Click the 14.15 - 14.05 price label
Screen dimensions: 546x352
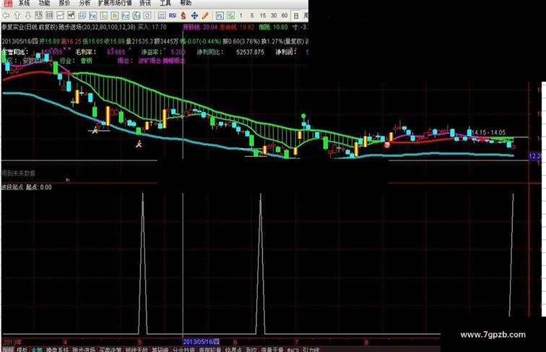(488, 132)
